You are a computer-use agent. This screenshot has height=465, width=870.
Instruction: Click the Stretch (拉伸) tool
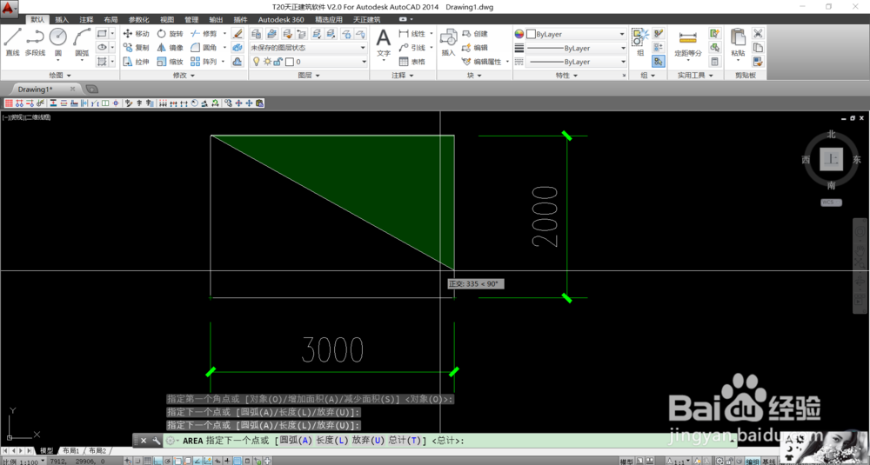tap(136, 62)
